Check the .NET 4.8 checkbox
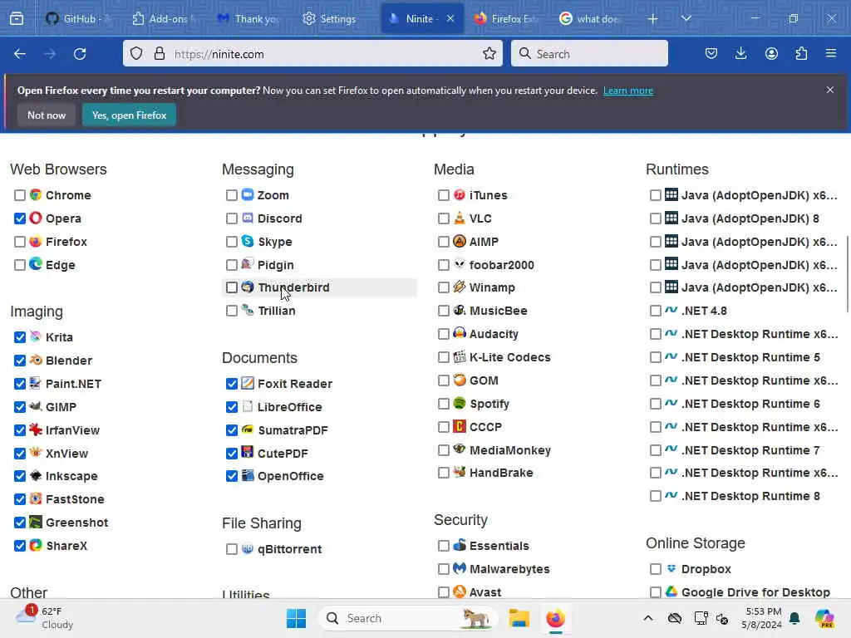The image size is (851, 638). pyautogui.click(x=656, y=311)
